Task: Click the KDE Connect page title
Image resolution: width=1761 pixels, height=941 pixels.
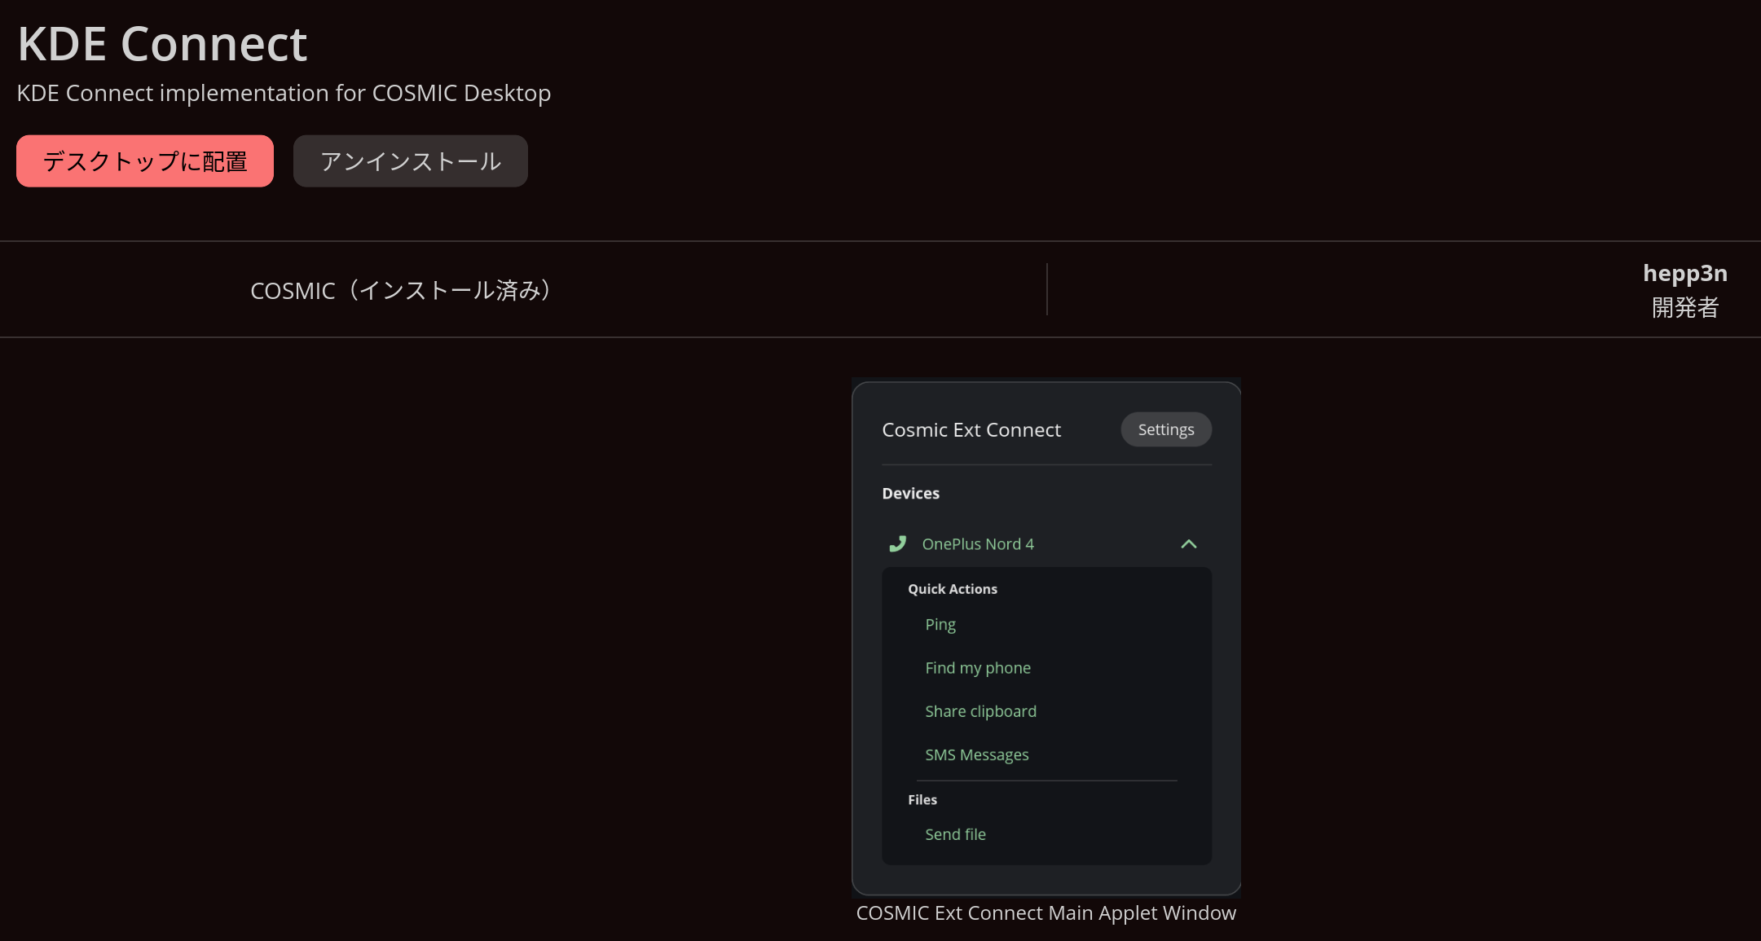Action: pos(162,44)
